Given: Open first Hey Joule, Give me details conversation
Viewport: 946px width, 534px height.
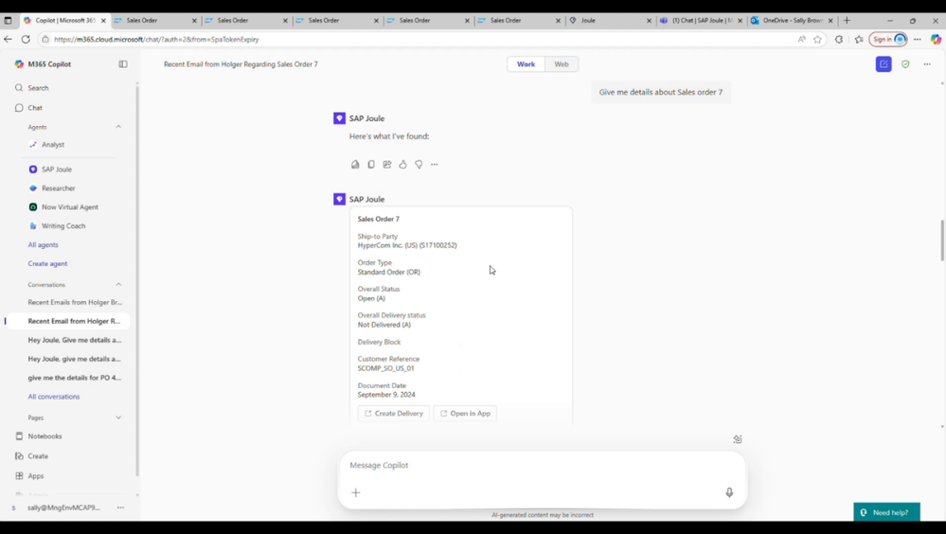Looking at the screenshot, I should [74, 340].
